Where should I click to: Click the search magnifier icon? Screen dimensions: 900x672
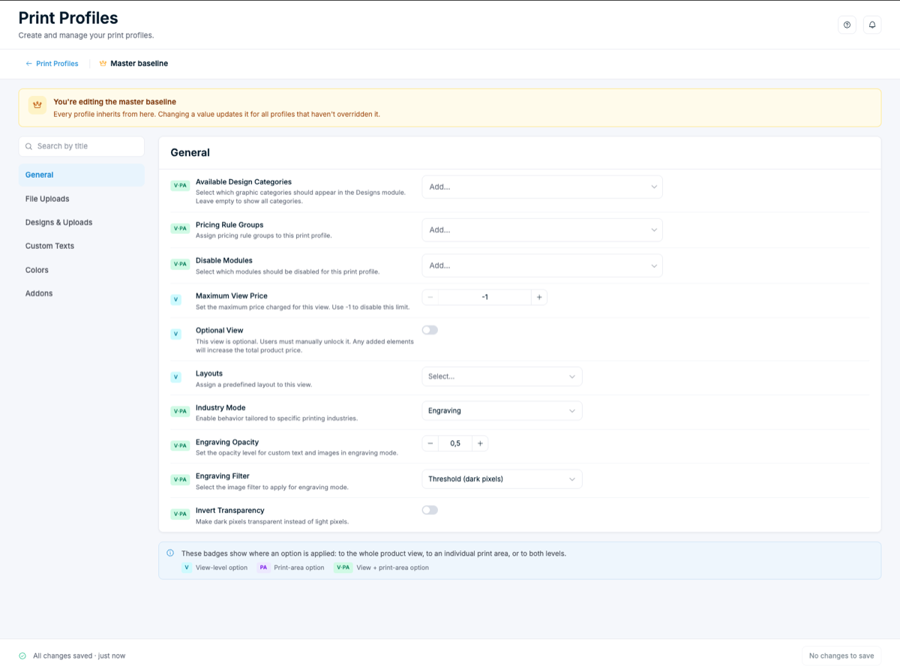(x=29, y=146)
